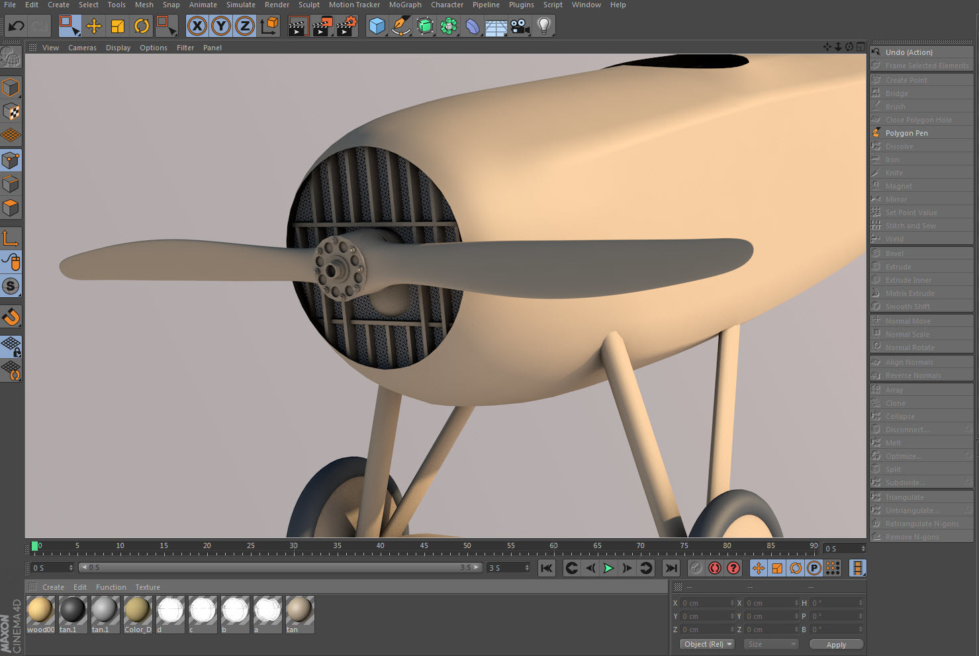This screenshot has height=656, width=979.
Task: Open viewport Cameras menu
Action: coord(82,48)
